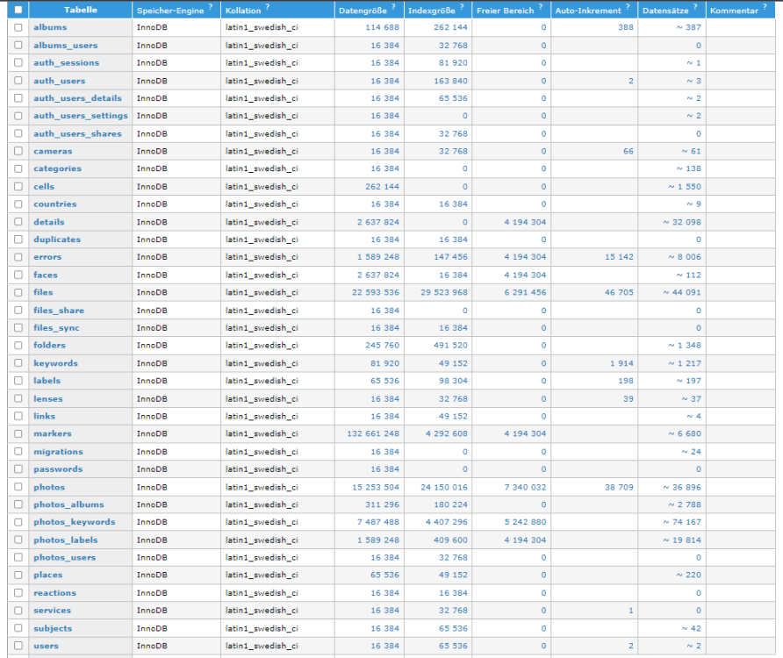Screen dimensions: 783x658
Task: Open the photos_labels table
Action: click(66, 540)
